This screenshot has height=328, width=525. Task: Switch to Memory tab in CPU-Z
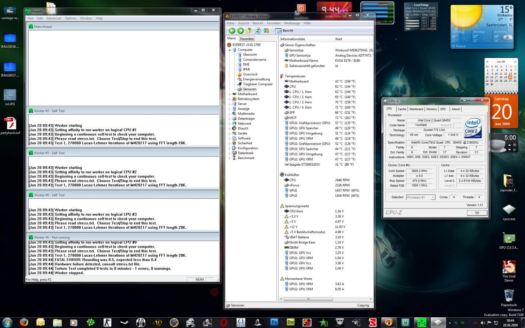click(x=431, y=109)
